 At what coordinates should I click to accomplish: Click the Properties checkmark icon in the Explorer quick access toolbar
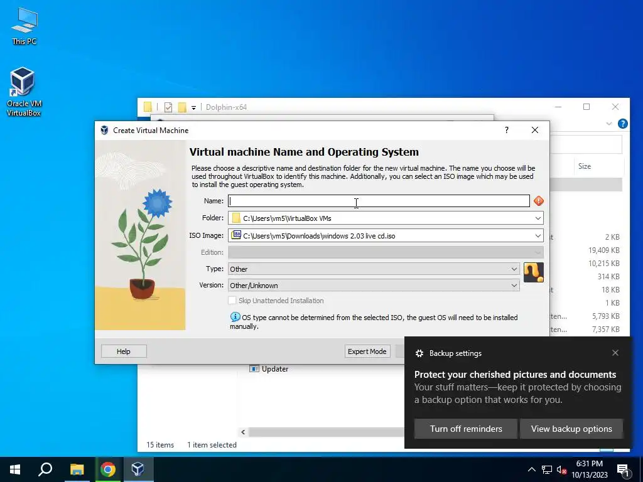click(x=168, y=107)
